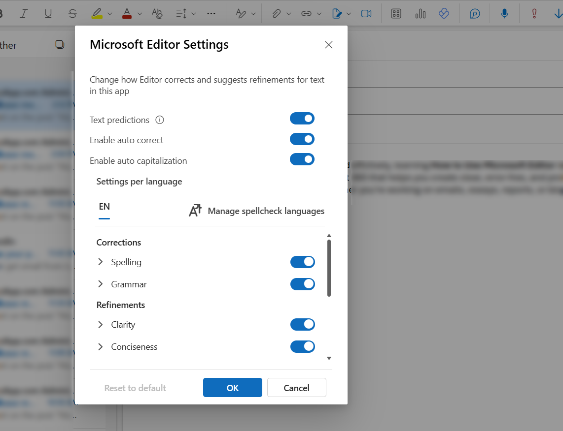
Task: Click the Text predictions info icon
Action: [x=159, y=120]
